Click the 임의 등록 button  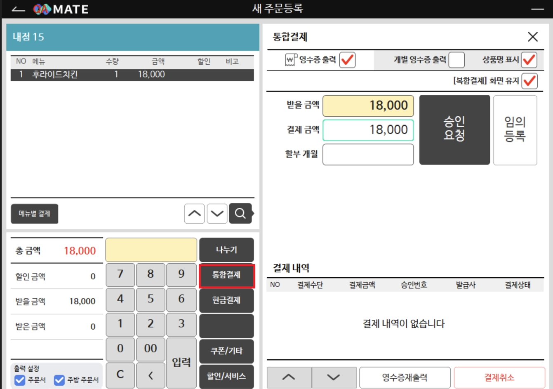coord(515,130)
